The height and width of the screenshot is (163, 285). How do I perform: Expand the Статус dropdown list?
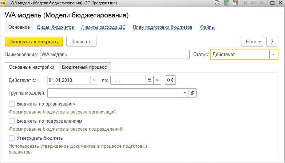click(x=273, y=54)
